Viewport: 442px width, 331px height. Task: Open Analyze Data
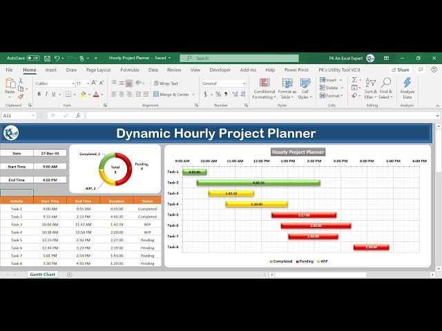click(x=407, y=88)
